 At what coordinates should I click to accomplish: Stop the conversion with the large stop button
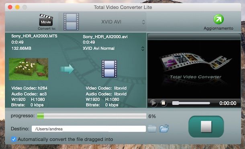pyautogui.click(x=206, y=127)
